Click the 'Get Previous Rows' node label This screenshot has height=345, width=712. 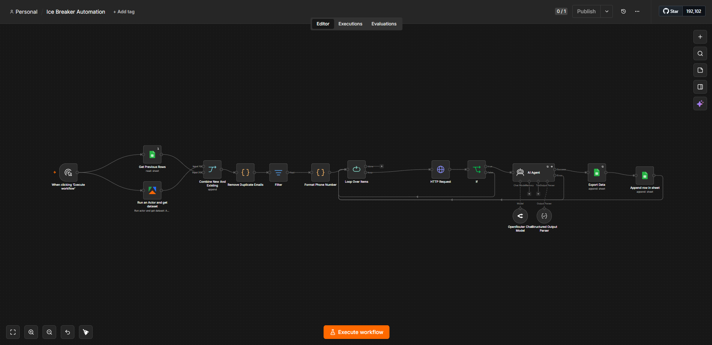click(152, 167)
